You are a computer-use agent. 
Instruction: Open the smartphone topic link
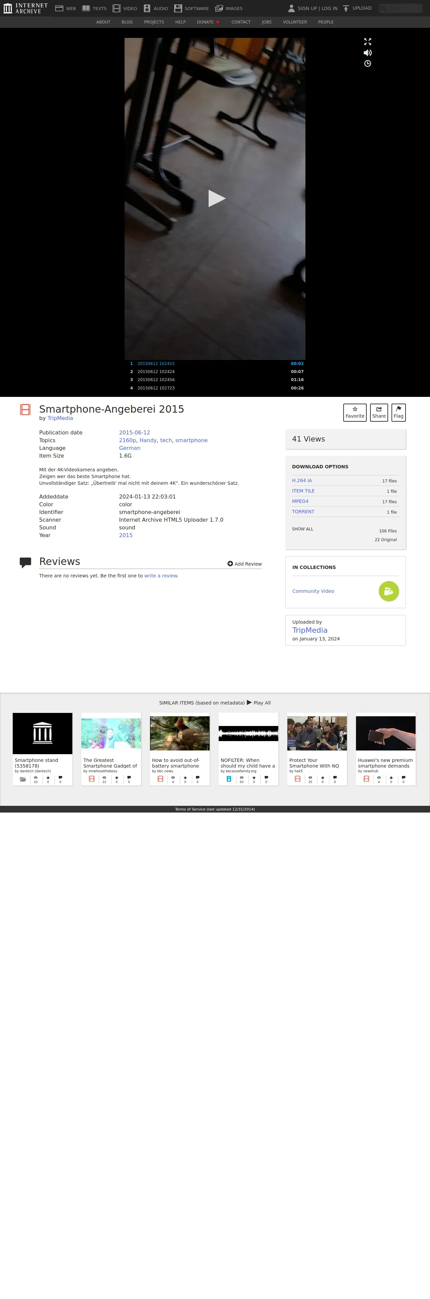(x=191, y=440)
